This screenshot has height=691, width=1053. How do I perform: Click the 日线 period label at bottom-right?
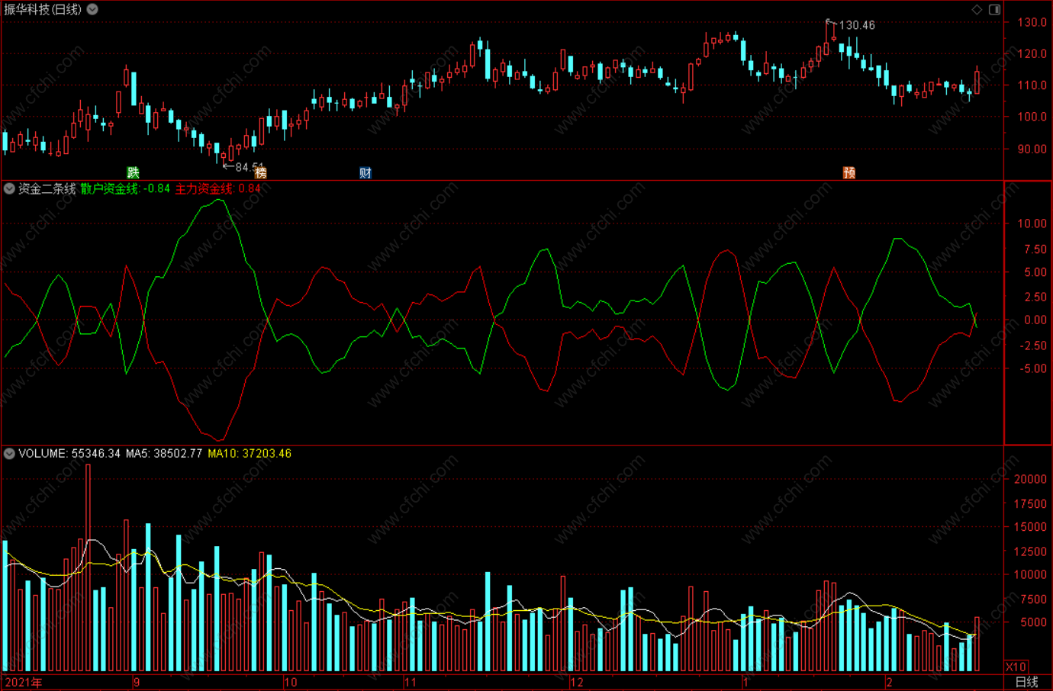point(1026,682)
